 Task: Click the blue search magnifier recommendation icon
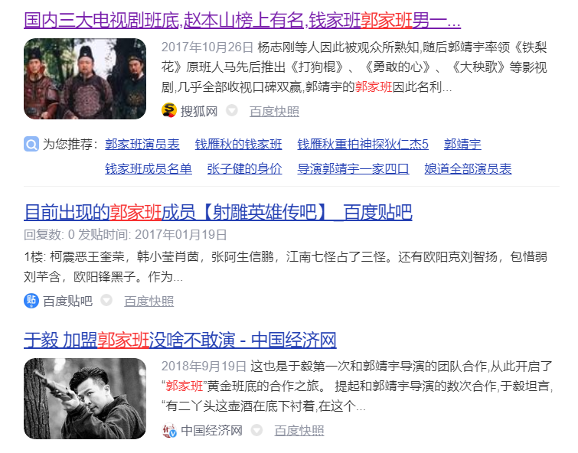31,144
